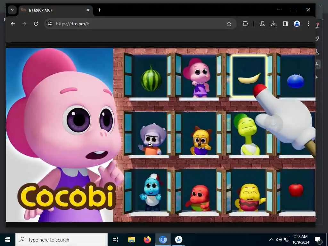Screen dimensions: 328x246
Task: Open the network status icon
Action: pyautogui.click(x=287, y=240)
